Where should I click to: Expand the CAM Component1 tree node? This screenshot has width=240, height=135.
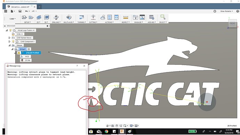pyautogui.click(x=9, y=41)
